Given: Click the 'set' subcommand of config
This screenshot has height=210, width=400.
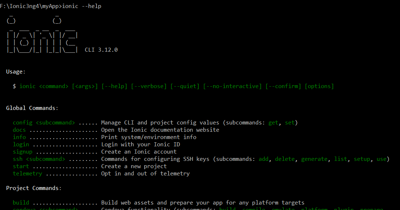Looking at the screenshot, I should click(290, 123).
